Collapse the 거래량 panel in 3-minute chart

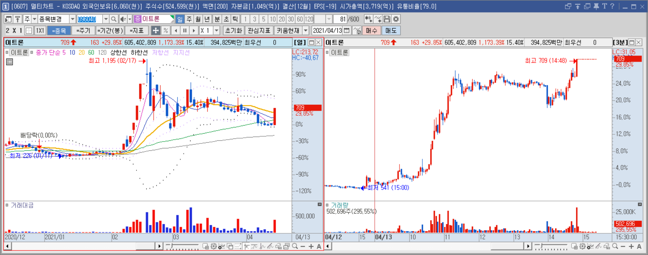[640, 205]
